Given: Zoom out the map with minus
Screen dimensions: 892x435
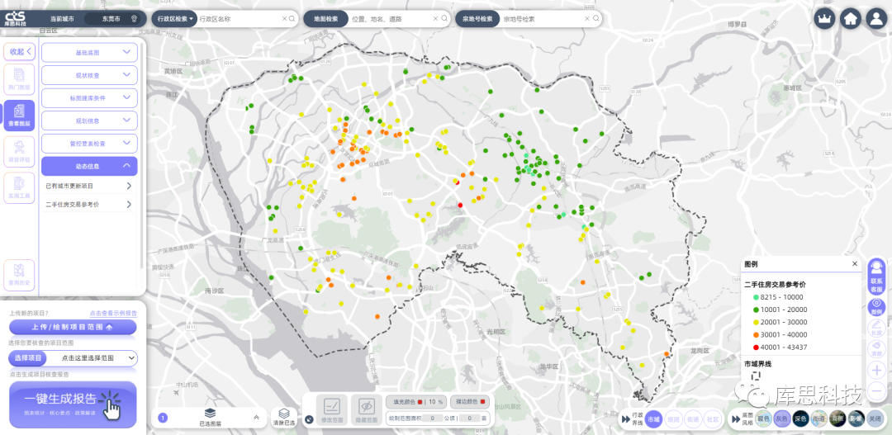Looking at the screenshot, I should point(876,391).
